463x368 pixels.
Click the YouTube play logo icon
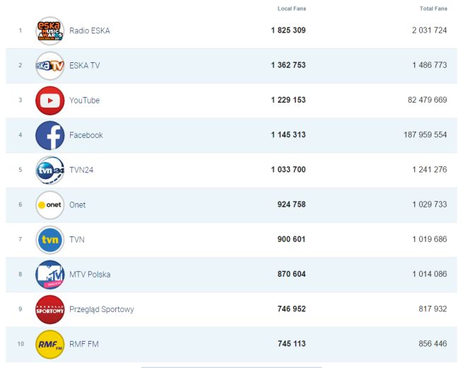[x=49, y=100]
